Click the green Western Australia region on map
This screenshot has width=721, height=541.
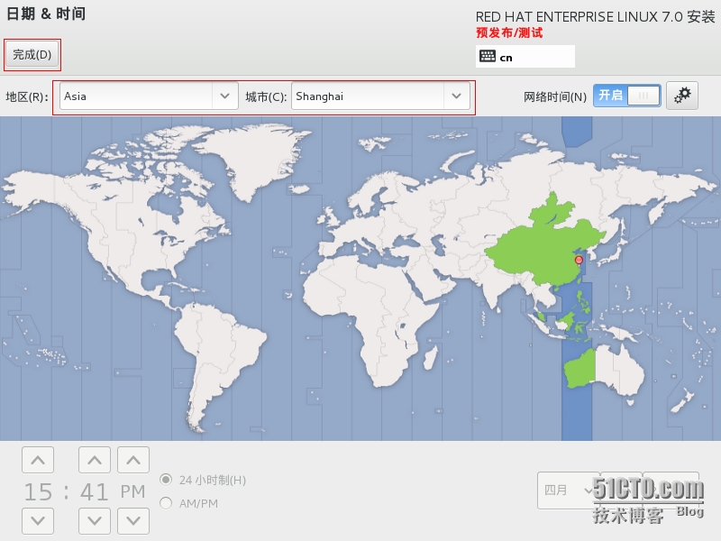[x=580, y=369]
